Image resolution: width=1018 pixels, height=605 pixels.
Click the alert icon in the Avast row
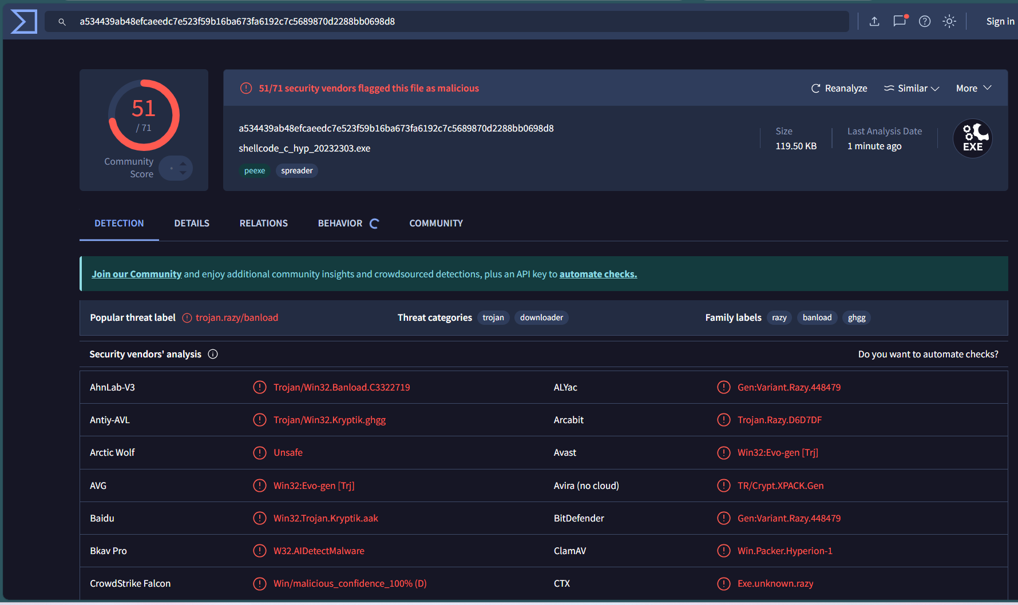click(x=724, y=452)
